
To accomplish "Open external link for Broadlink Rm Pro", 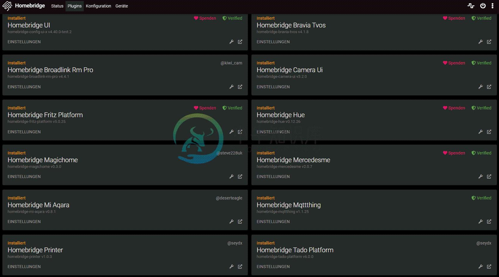I will point(240,87).
